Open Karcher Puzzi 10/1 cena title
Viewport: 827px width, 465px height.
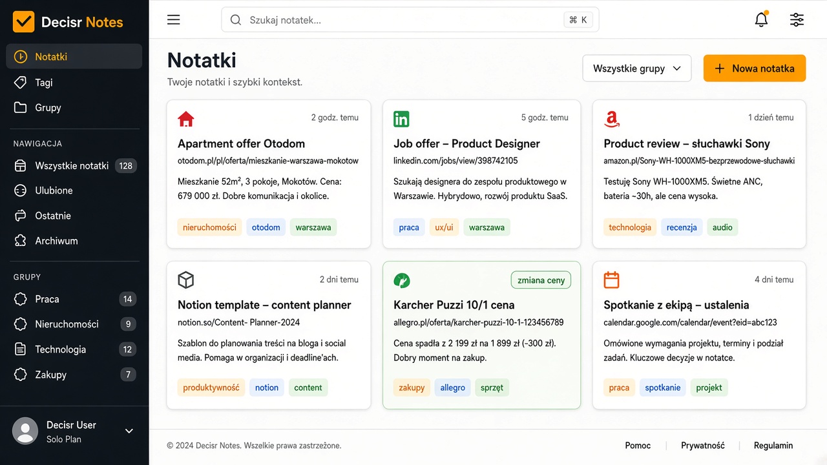coord(454,305)
